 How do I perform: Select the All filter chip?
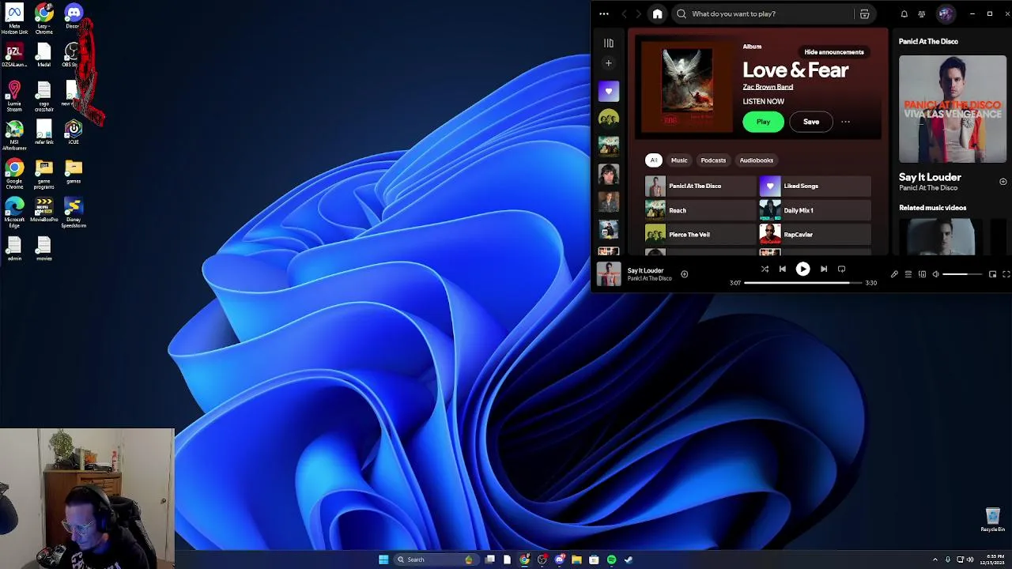pyautogui.click(x=653, y=160)
